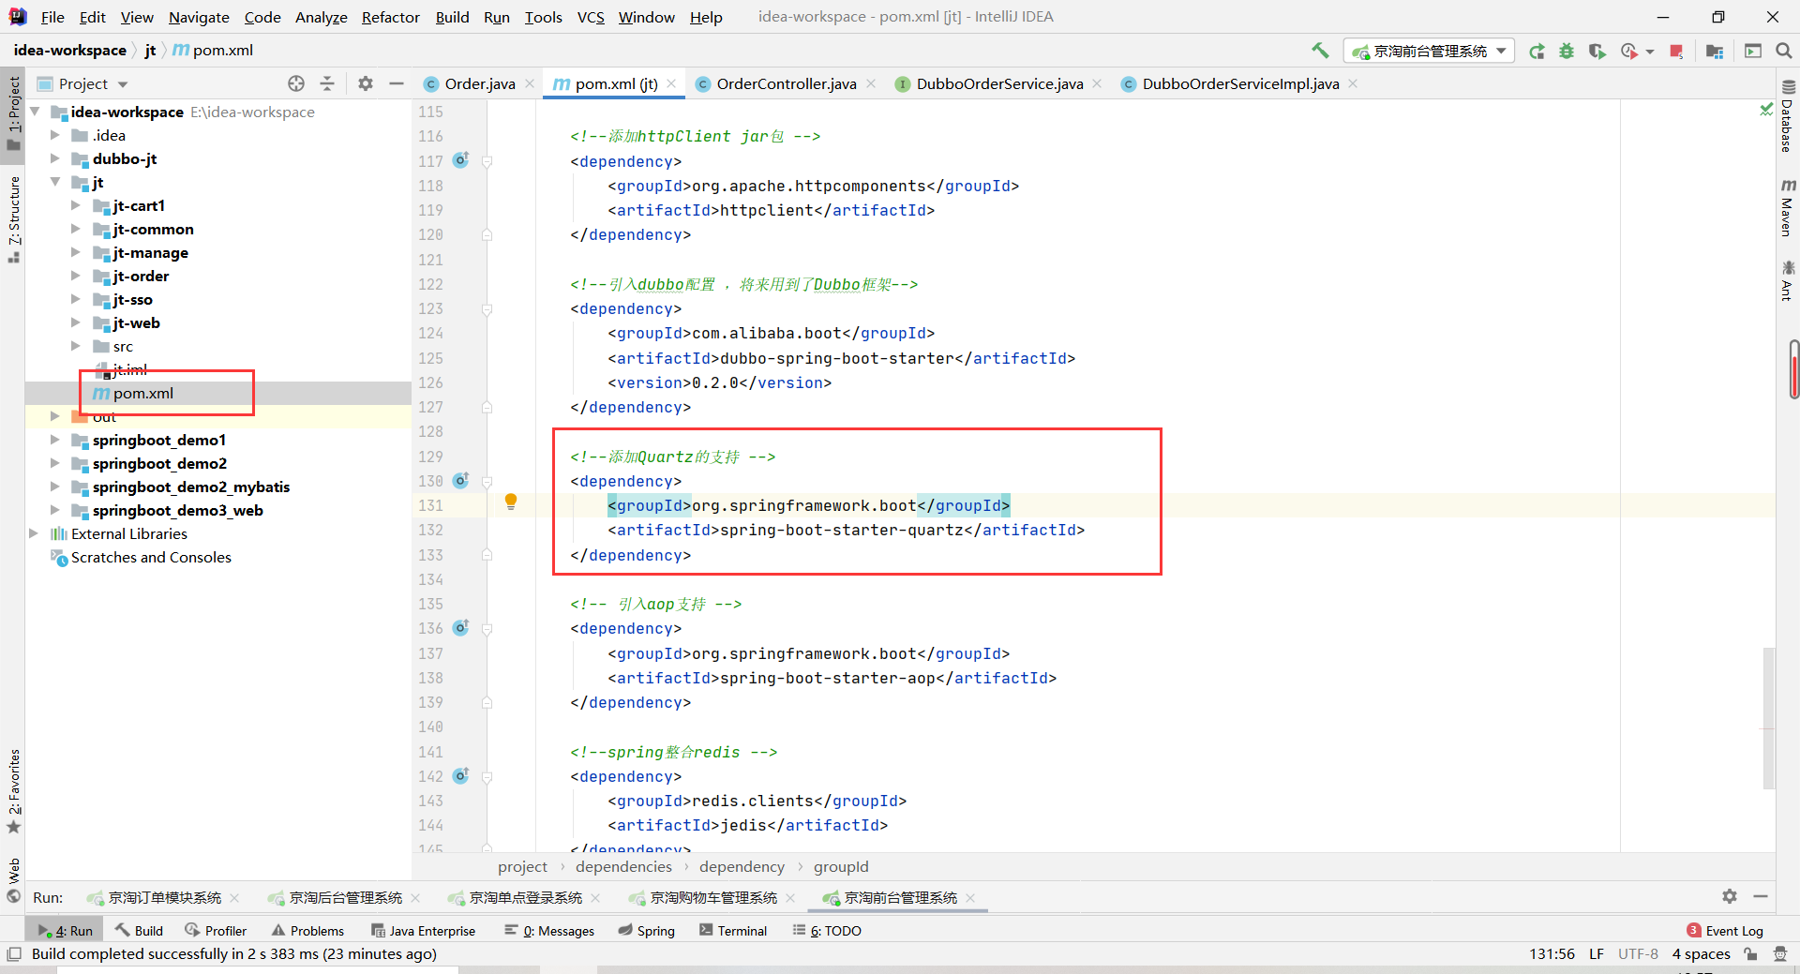Start debugging with the bug icon
The image size is (1800, 974).
pyautogui.click(x=1567, y=51)
